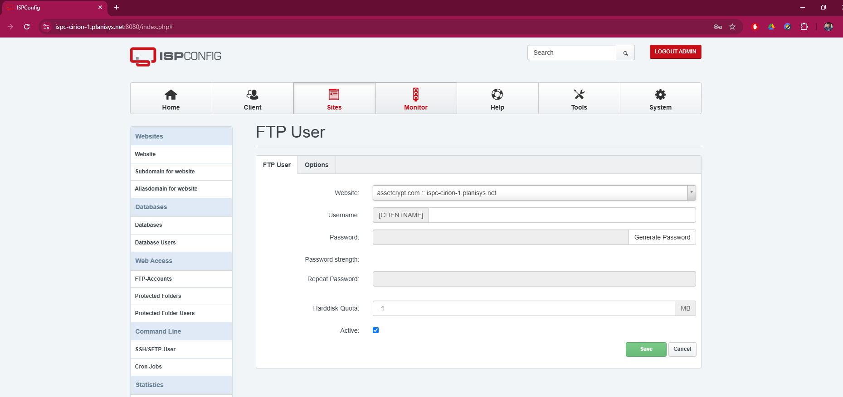Click the browser address bar URL

tap(114, 27)
